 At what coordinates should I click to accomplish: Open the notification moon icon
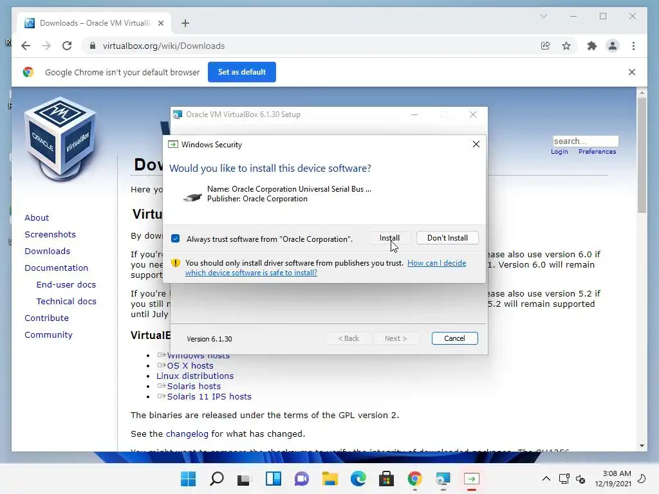point(642,479)
